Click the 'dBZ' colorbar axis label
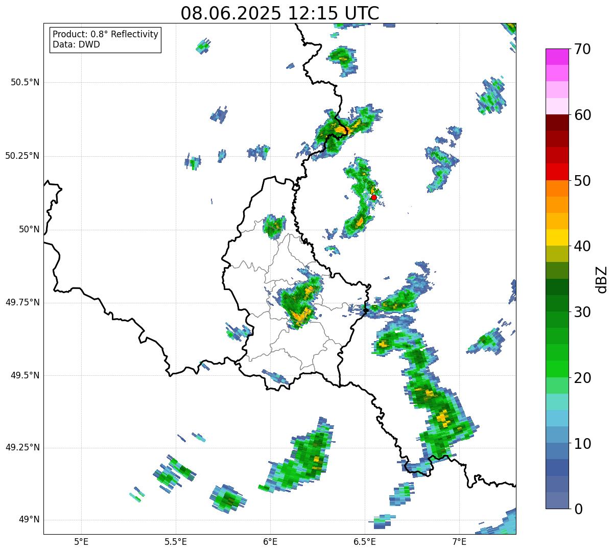 coord(602,279)
